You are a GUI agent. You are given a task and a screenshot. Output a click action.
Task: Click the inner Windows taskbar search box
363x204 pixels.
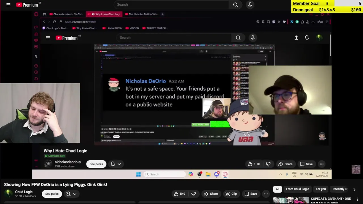(x=164, y=174)
